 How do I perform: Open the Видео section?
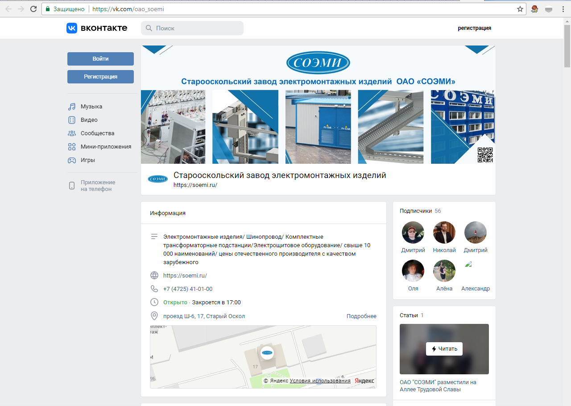tap(89, 120)
